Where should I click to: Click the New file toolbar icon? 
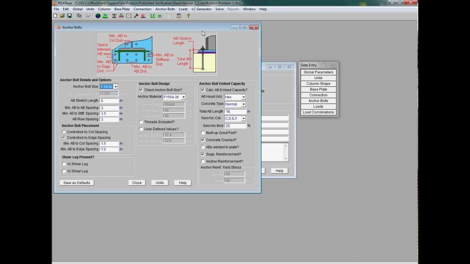55,16
